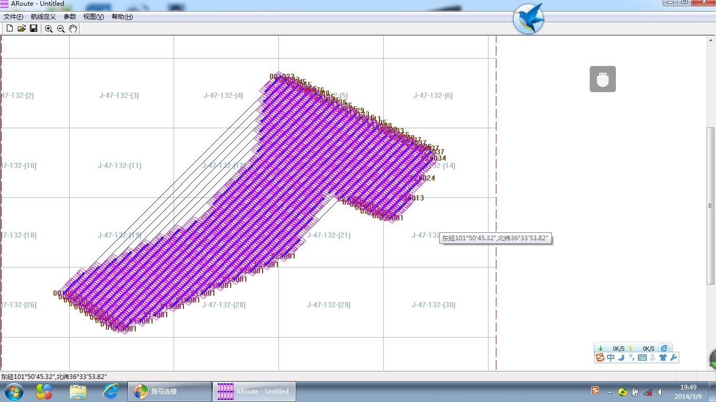Toggle punctuation mode on IME bar
The image size is (716, 402).
[632, 358]
